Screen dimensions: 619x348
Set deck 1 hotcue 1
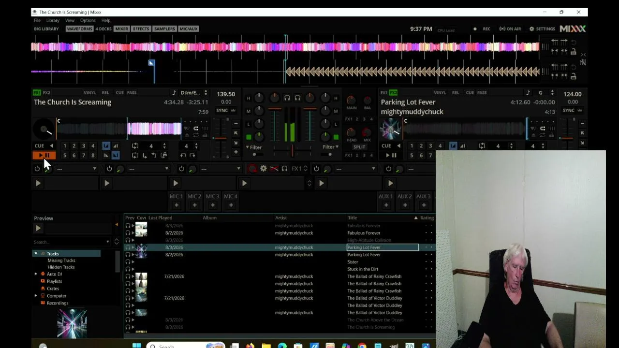(x=64, y=146)
